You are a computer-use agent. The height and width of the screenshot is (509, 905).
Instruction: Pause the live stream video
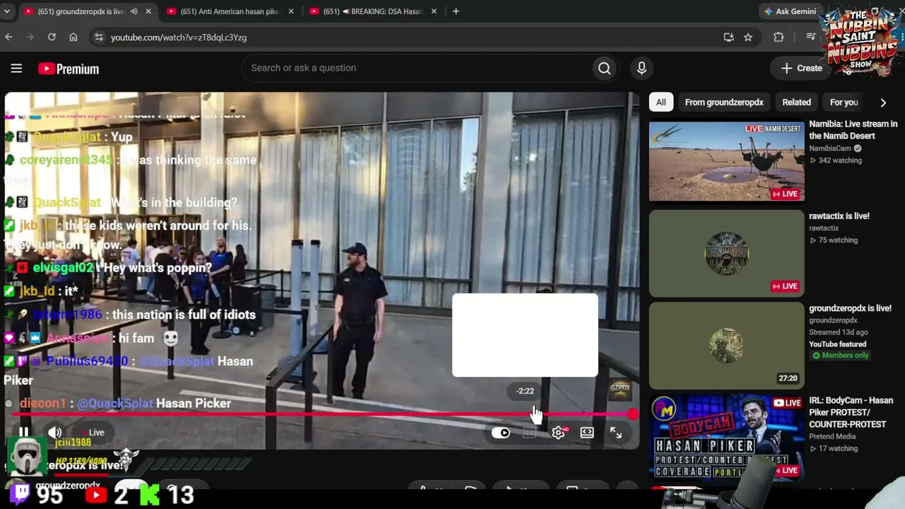pos(23,433)
